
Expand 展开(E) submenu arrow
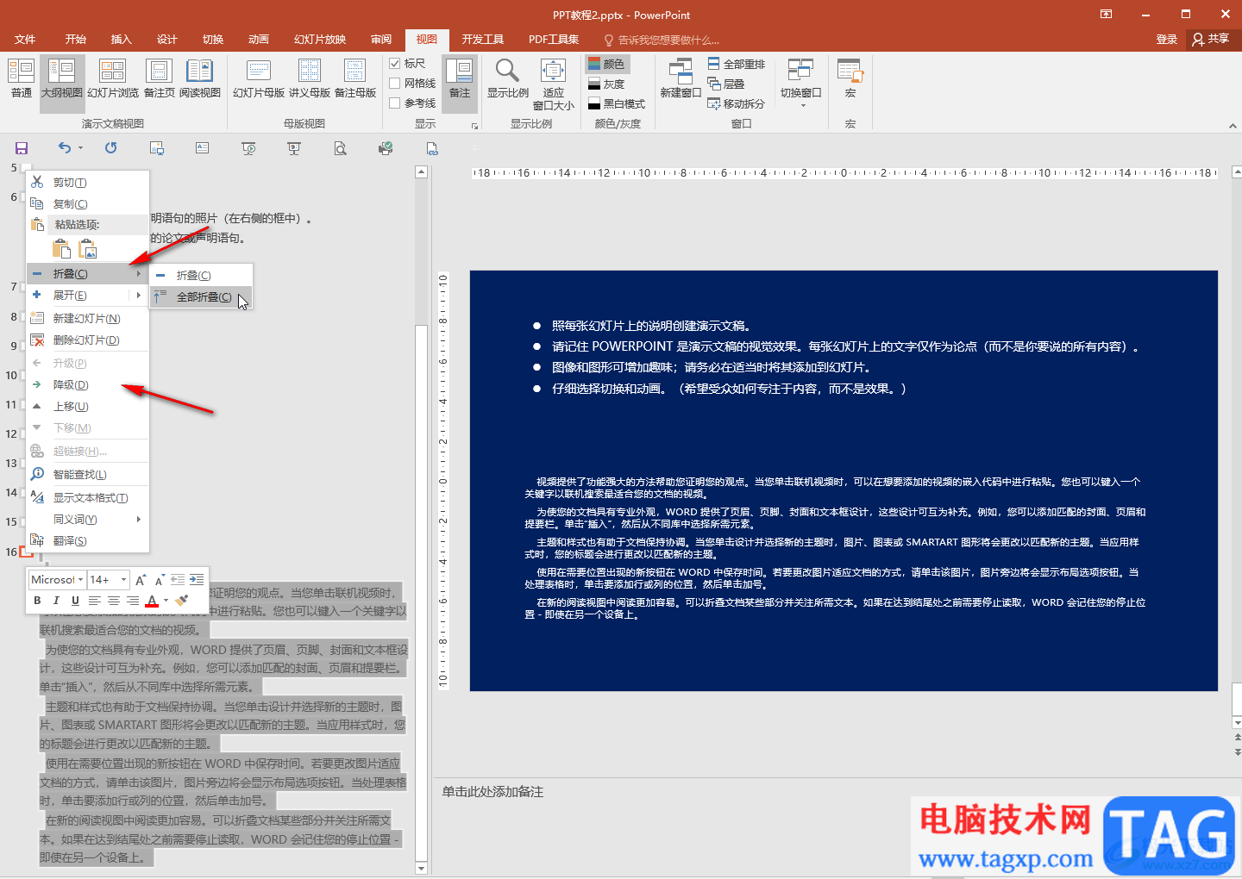[x=138, y=296]
